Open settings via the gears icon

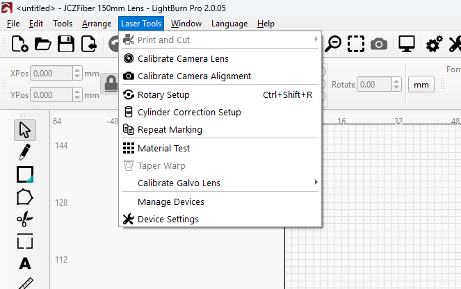(x=435, y=44)
